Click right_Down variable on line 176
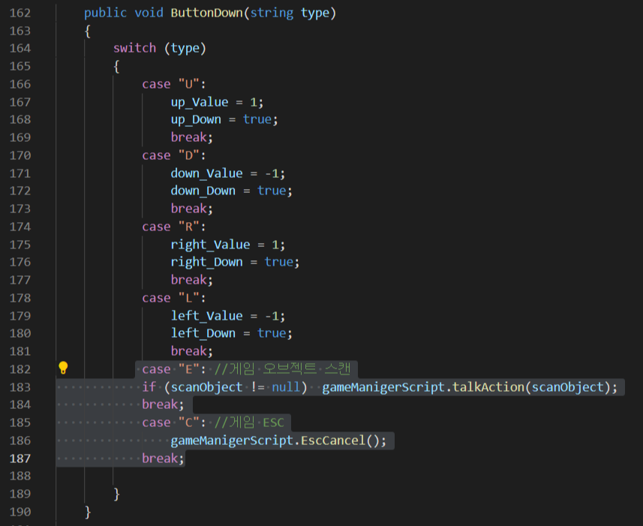The width and height of the screenshot is (643, 526). pos(206,263)
